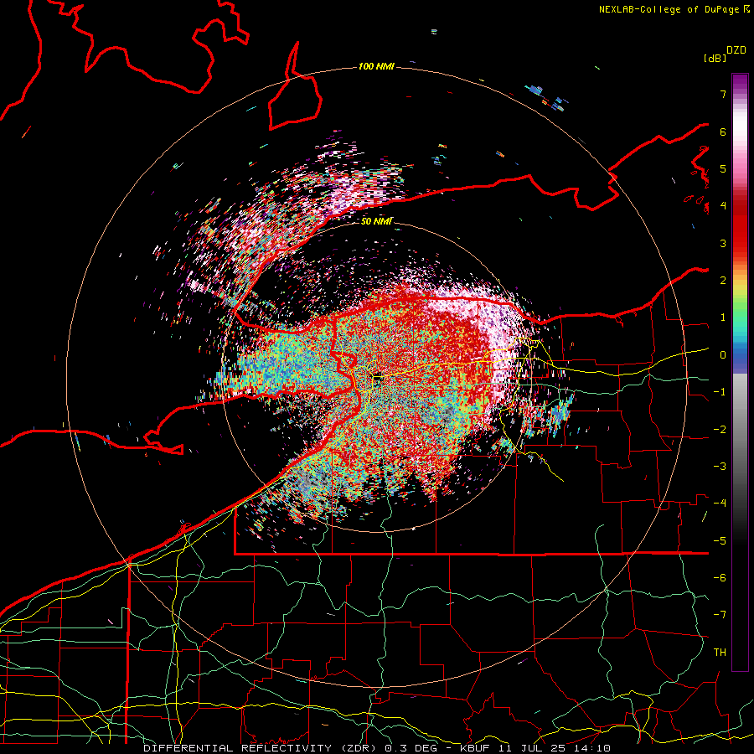
Task: Click the -2 value on color scale
Action: [720, 430]
